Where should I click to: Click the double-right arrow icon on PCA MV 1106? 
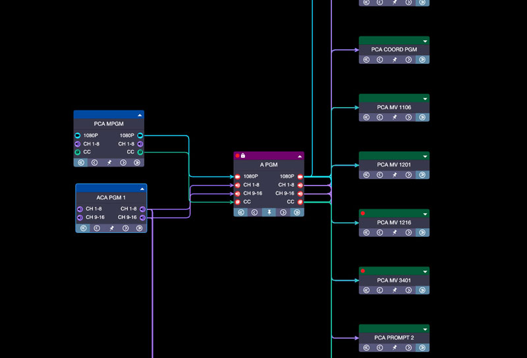pyautogui.click(x=422, y=117)
